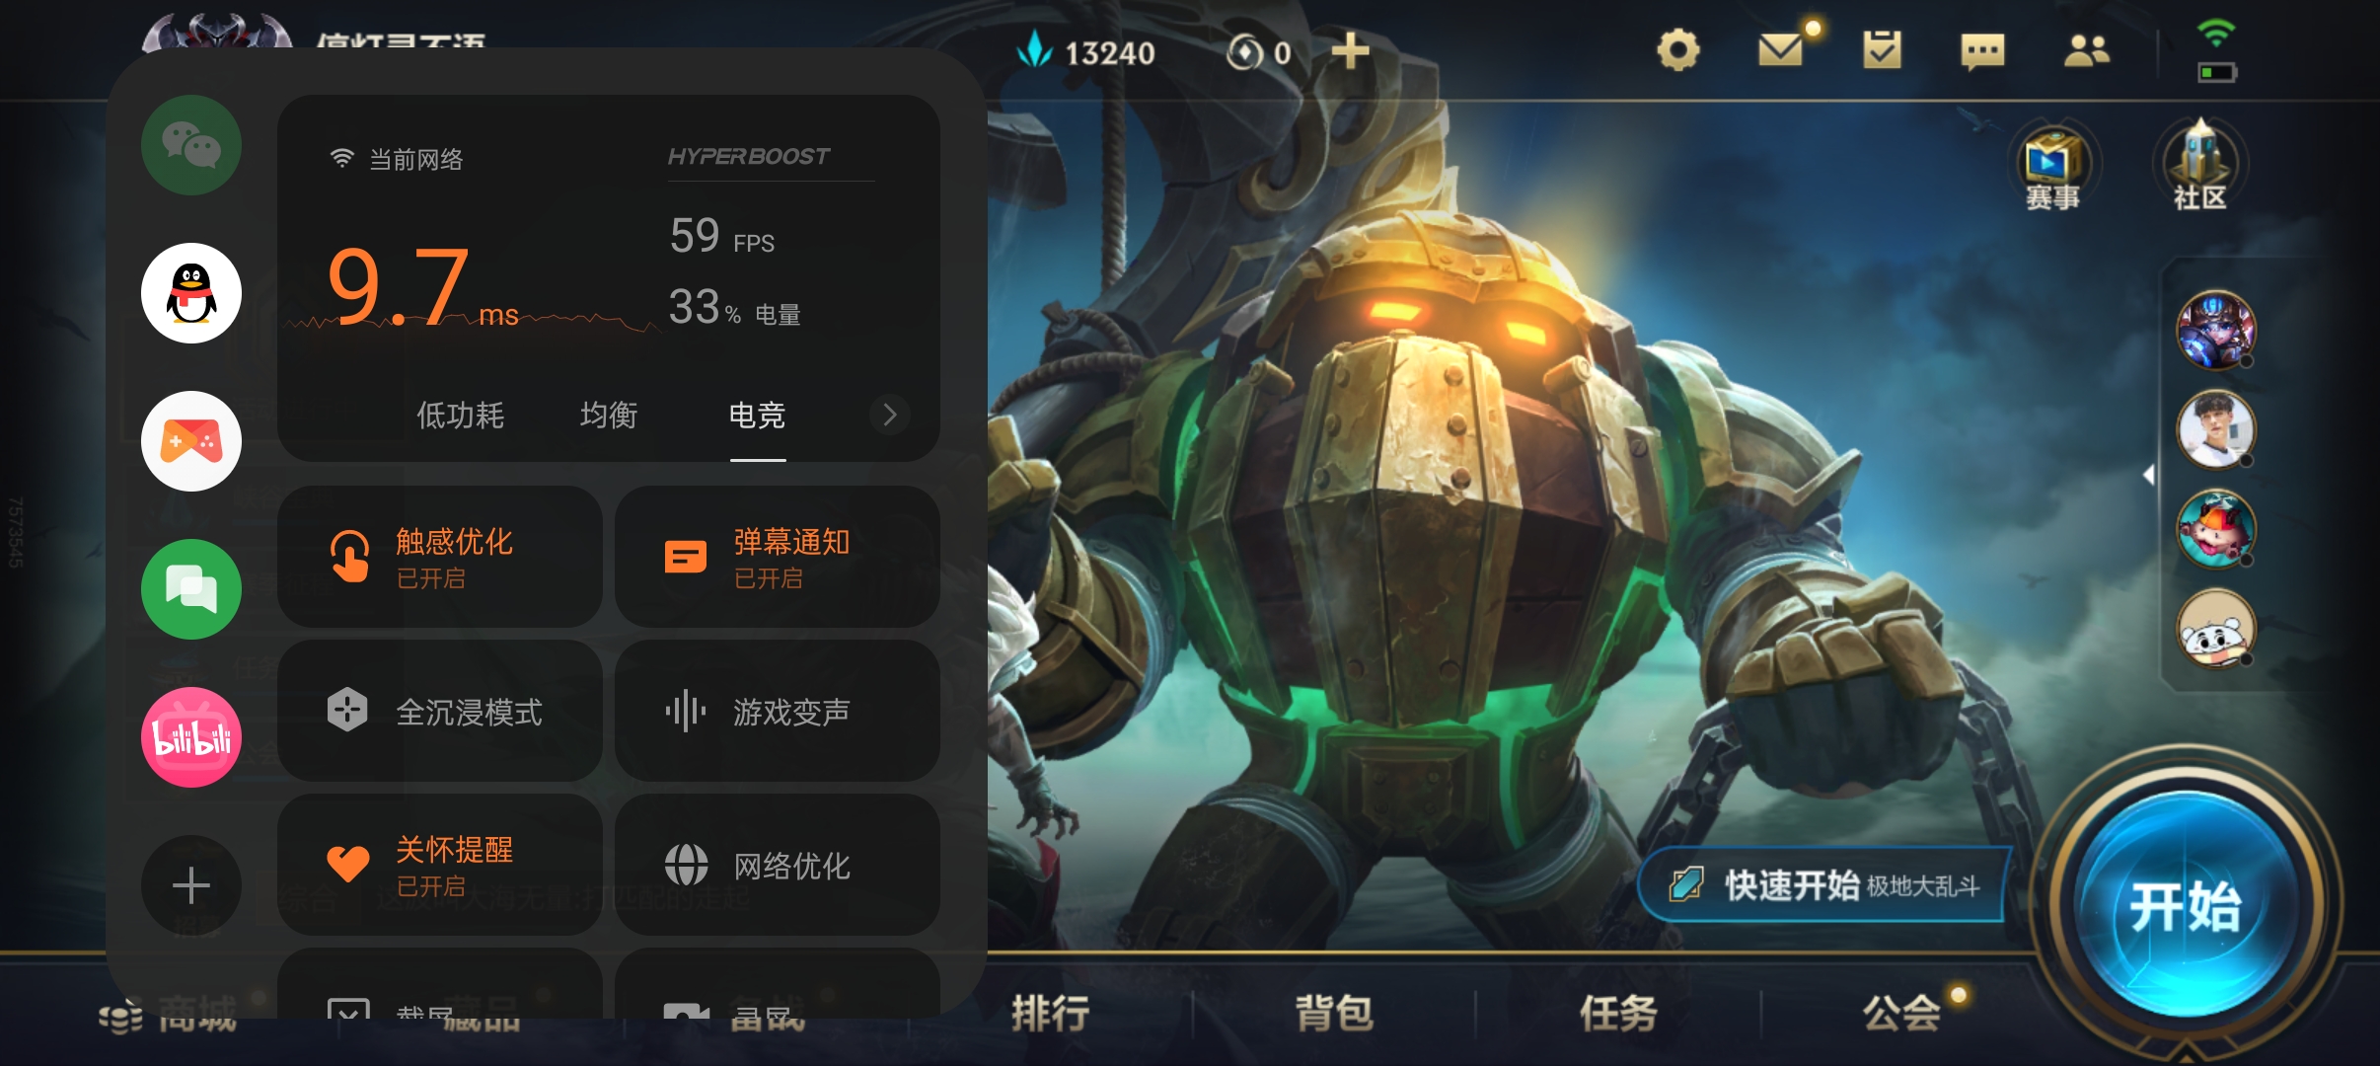The width and height of the screenshot is (2380, 1066).
Task: Switch to the 均衡 balanced mode tab
Action: pyautogui.click(x=609, y=415)
